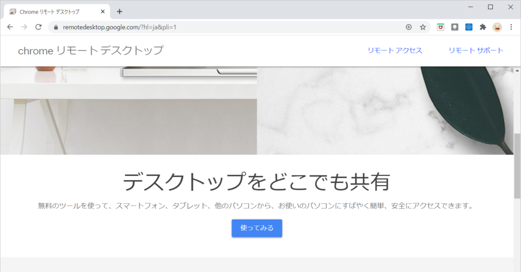Viewport: 521px width, 272px height.
Task: Open the profile avatar icon
Action: point(497,27)
